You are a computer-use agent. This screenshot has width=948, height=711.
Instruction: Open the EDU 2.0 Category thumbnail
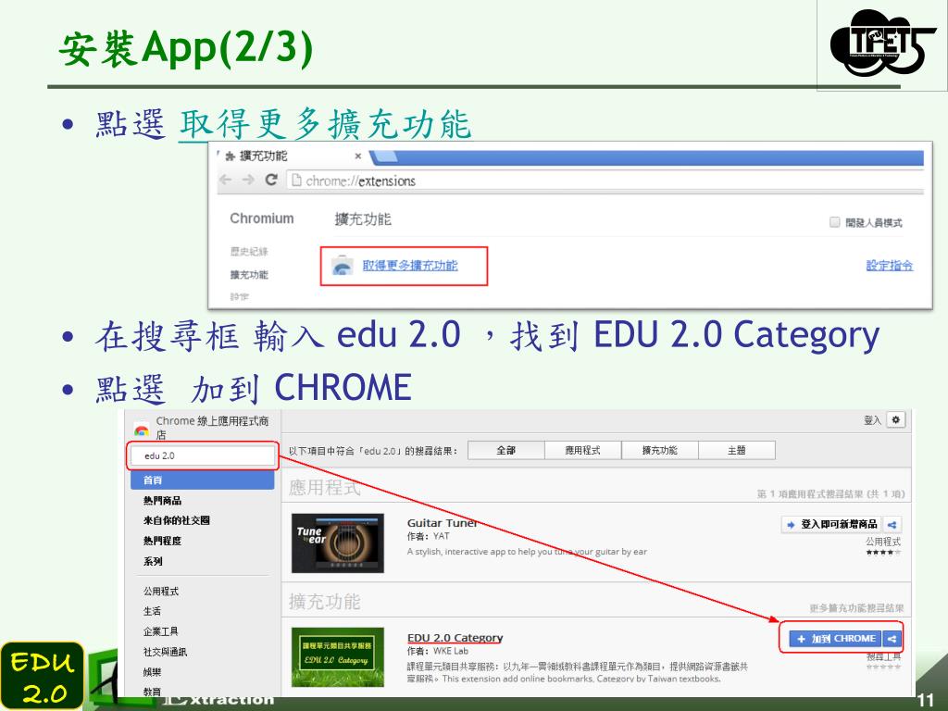337,656
